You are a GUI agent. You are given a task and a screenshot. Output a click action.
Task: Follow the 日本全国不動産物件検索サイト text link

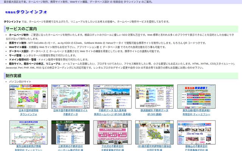pyautogui.click(x=71, y=110)
